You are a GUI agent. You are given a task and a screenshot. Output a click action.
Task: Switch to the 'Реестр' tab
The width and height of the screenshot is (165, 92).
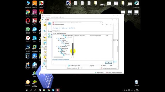[54, 33]
